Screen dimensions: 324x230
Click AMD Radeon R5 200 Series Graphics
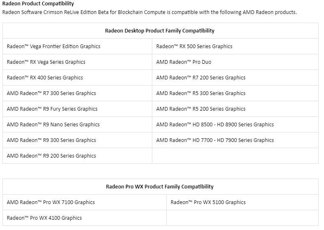[201, 109]
